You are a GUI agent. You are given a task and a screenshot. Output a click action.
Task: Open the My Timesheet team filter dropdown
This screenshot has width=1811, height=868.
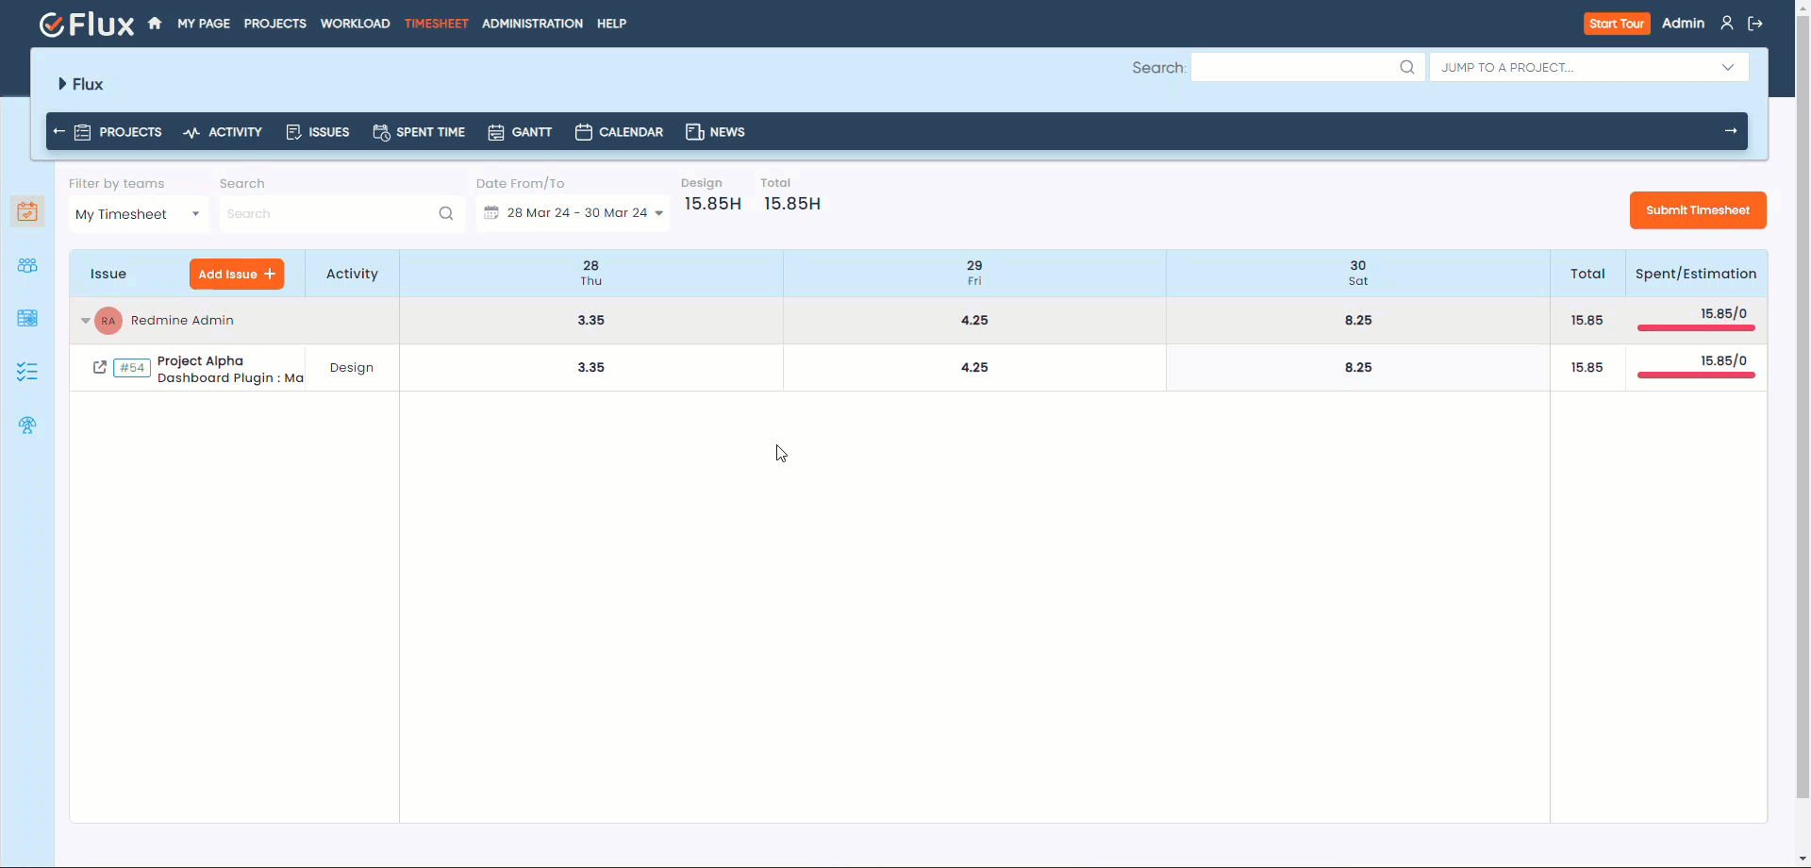coord(138,214)
